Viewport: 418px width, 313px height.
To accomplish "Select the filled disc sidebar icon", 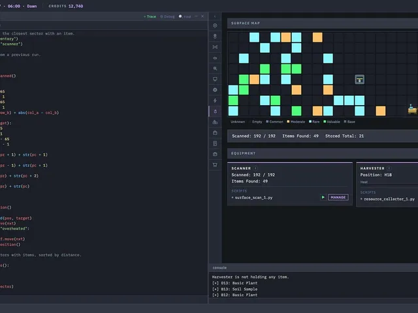I will 215,90.
